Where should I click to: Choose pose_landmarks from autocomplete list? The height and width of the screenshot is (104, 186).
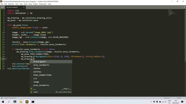pyautogui.click(x=51, y=85)
